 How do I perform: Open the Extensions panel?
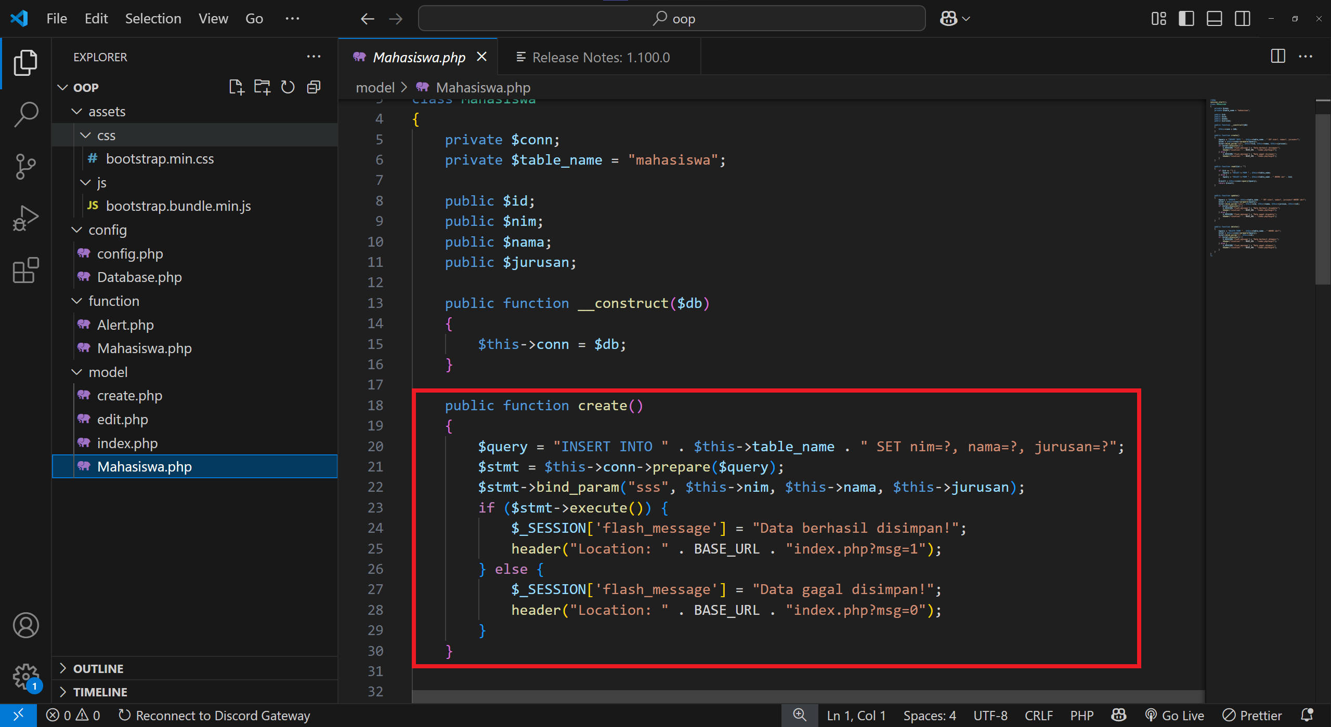tap(24, 270)
